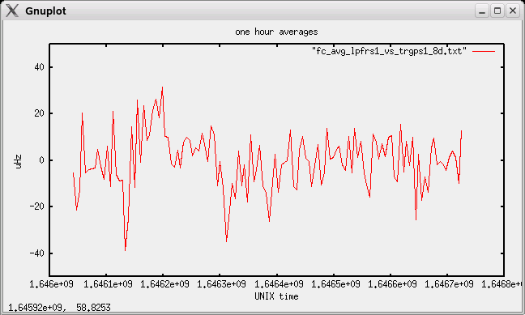Click the x-axis tick label 1.6461e+09
525x315 pixels.
pos(108,284)
